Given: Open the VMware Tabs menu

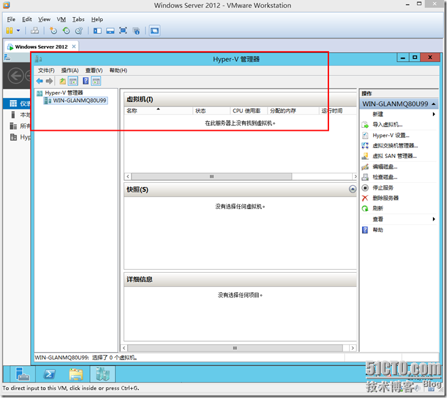Looking at the screenshot, I should pos(78,19).
